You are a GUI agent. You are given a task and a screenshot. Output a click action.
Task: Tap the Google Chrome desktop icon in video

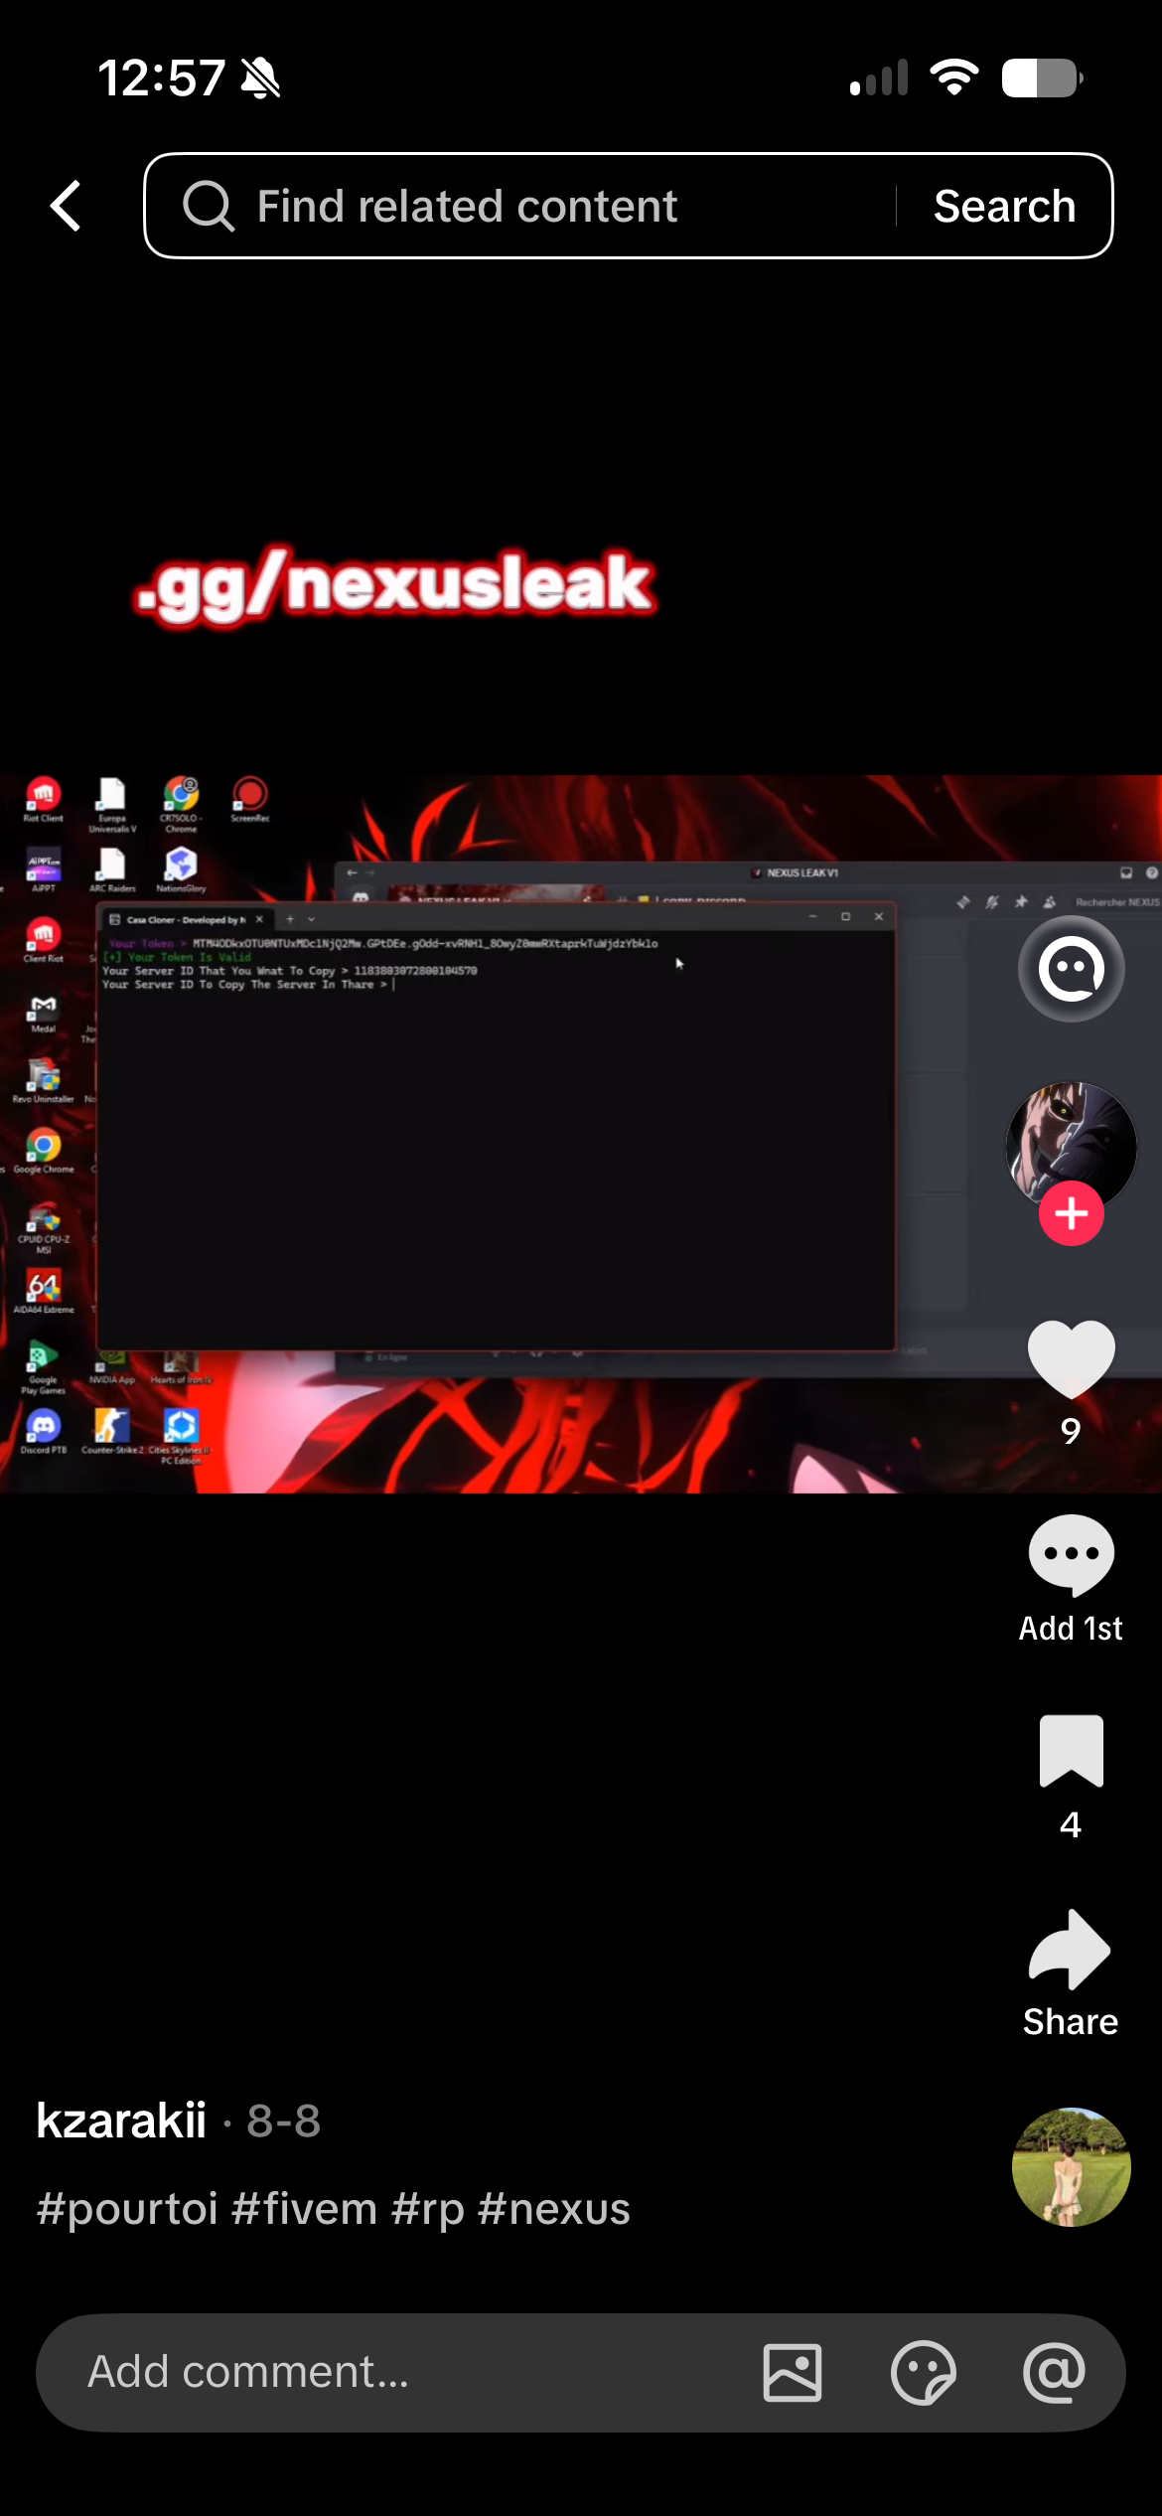point(44,1153)
